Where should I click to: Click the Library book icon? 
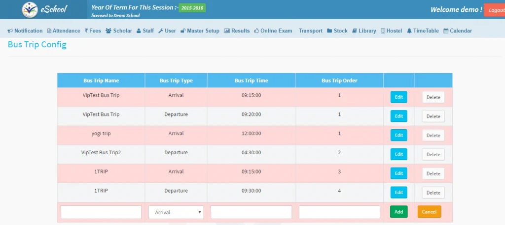tap(355, 31)
